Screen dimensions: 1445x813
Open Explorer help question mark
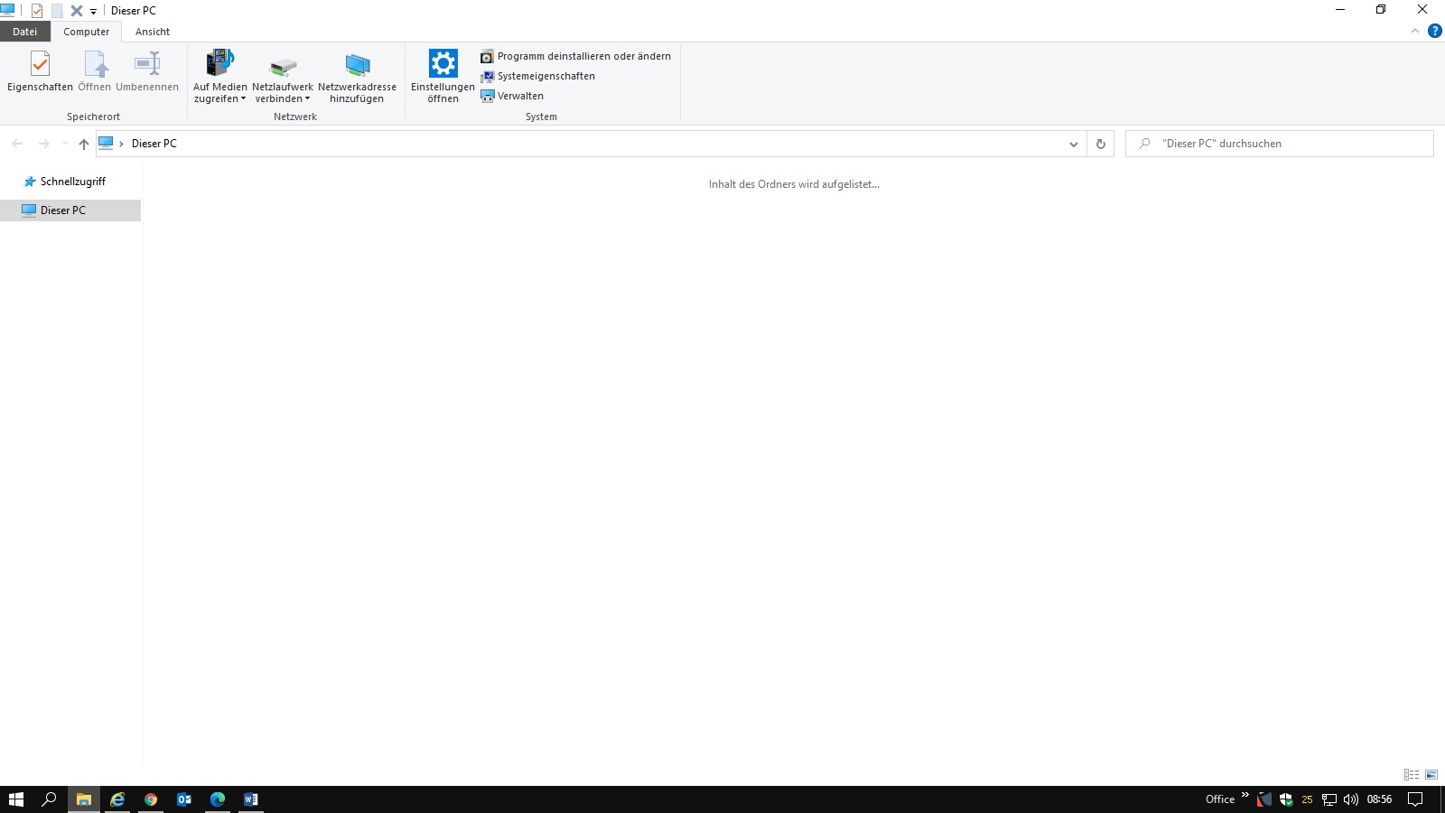coord(1434,31)
